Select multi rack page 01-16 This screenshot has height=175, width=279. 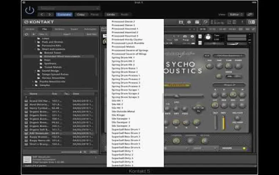tap(202, 29)
